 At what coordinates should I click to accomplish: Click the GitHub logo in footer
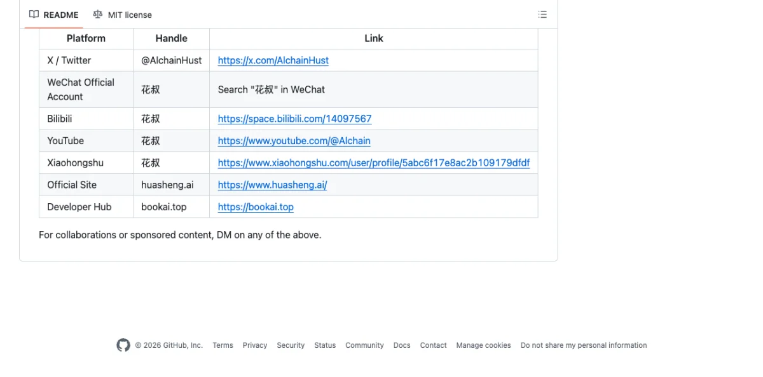coord(123,345)
